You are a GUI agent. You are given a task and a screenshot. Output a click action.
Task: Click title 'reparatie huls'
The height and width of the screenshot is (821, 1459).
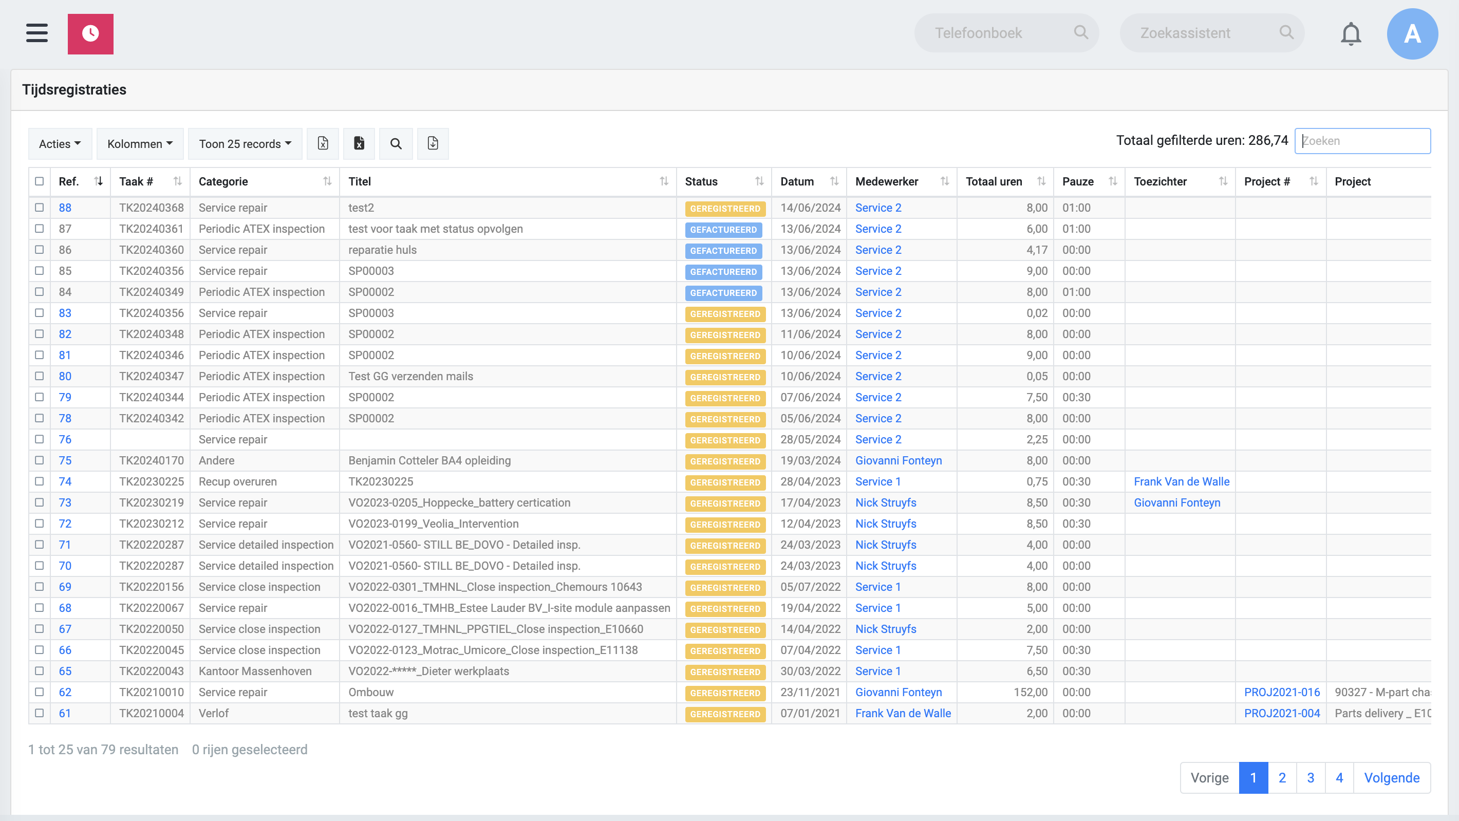tap(382, 250)
